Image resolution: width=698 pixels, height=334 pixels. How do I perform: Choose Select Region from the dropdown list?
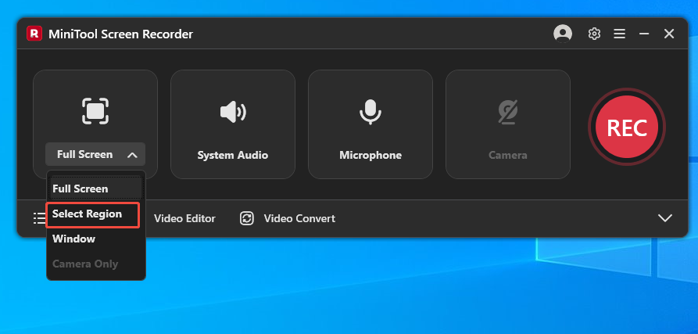(x=93, y=214)
